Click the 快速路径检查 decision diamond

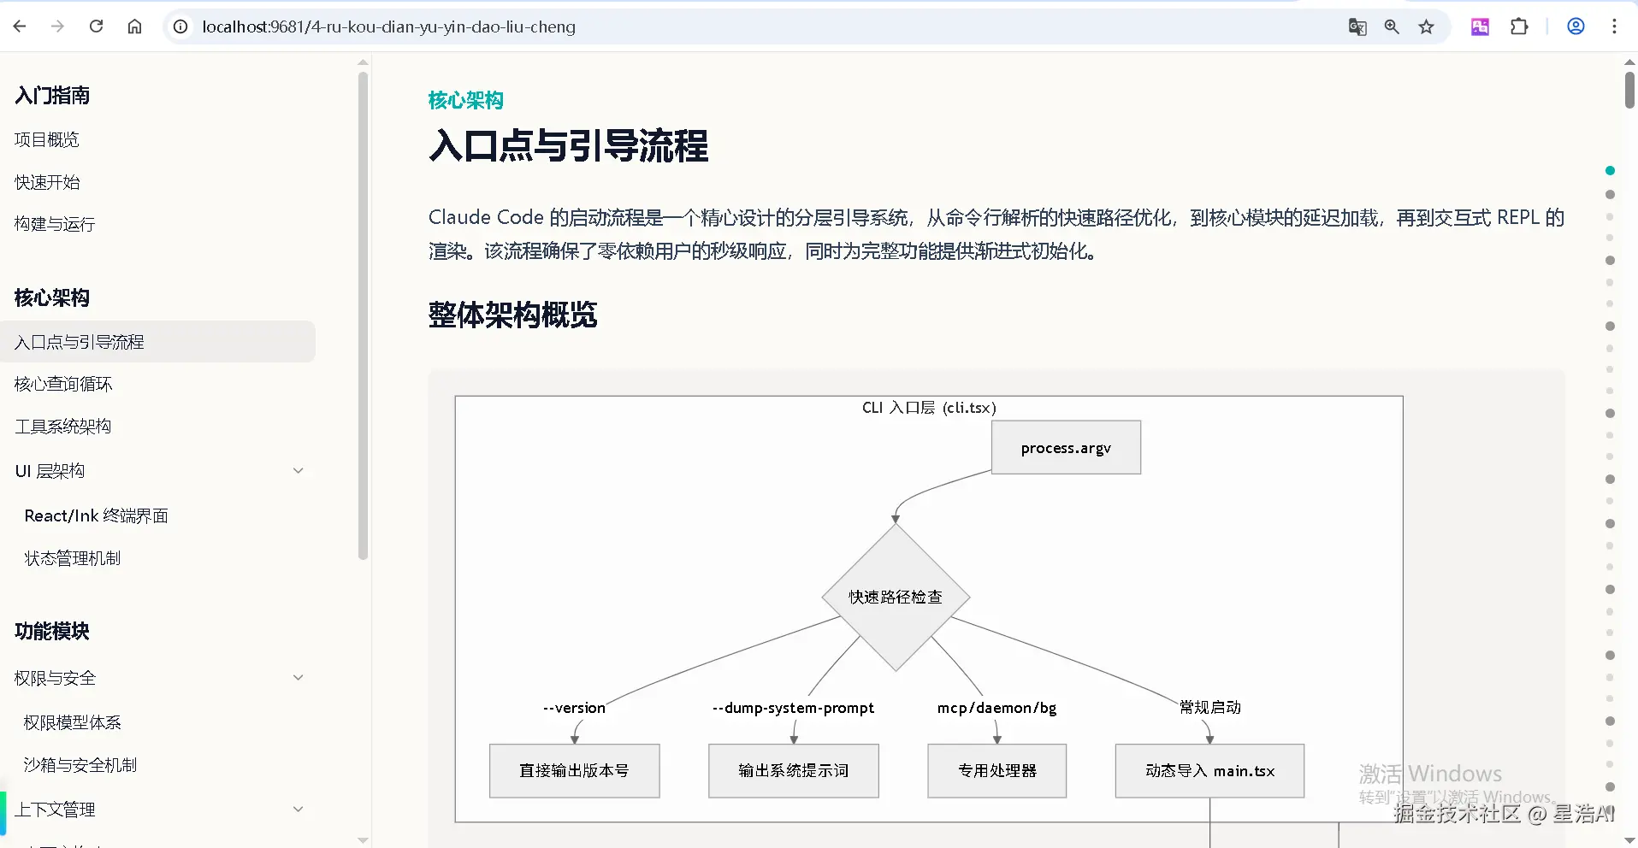[x=896, y=597]
